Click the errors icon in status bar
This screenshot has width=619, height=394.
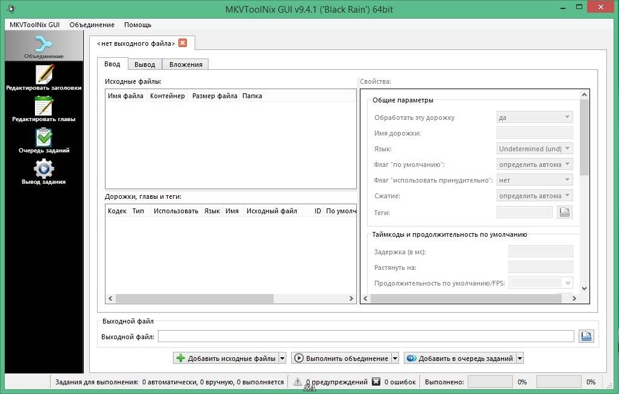click(376, 381)
